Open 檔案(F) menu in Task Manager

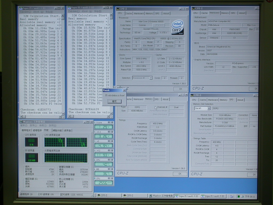pos(24,125)
